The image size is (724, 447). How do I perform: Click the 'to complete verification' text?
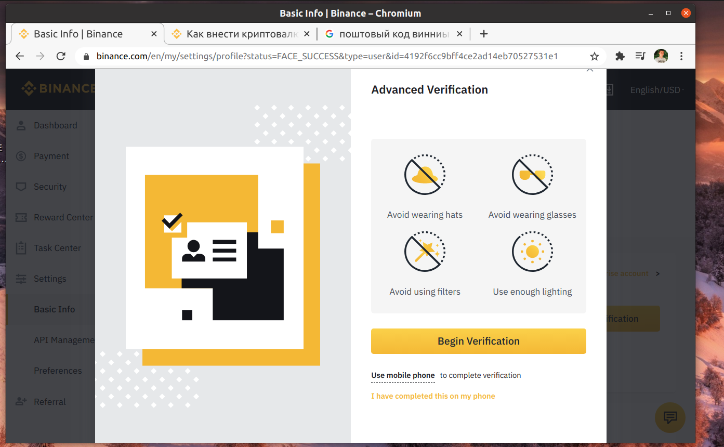click(x=480, y=375)
